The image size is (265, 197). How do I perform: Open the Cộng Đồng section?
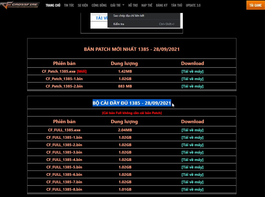[98, 5]
